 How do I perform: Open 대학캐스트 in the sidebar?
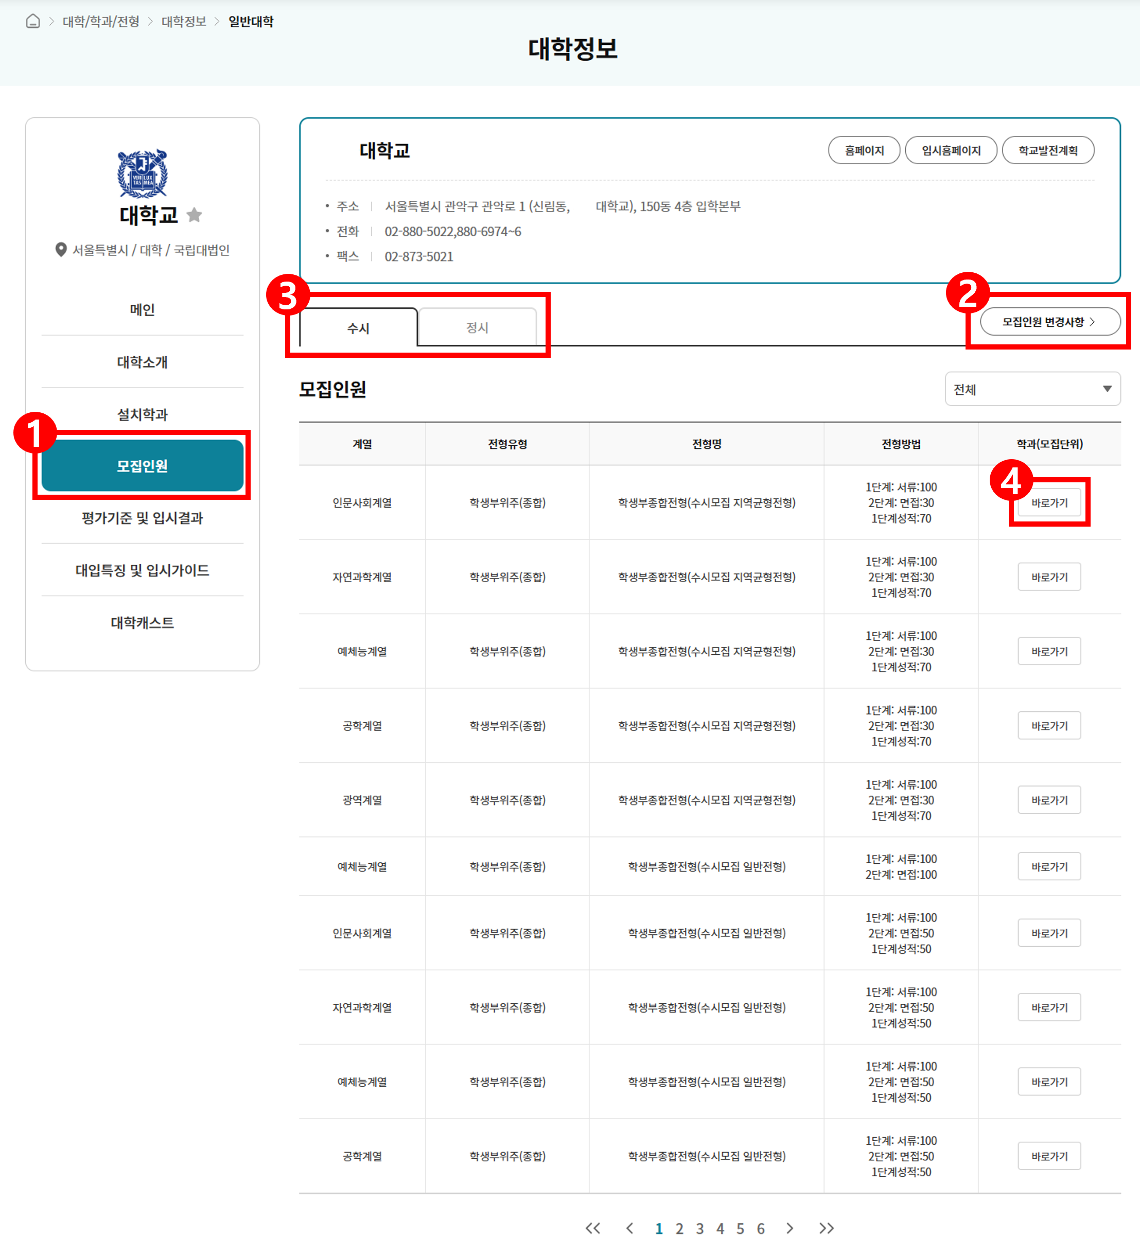(143, 622)
